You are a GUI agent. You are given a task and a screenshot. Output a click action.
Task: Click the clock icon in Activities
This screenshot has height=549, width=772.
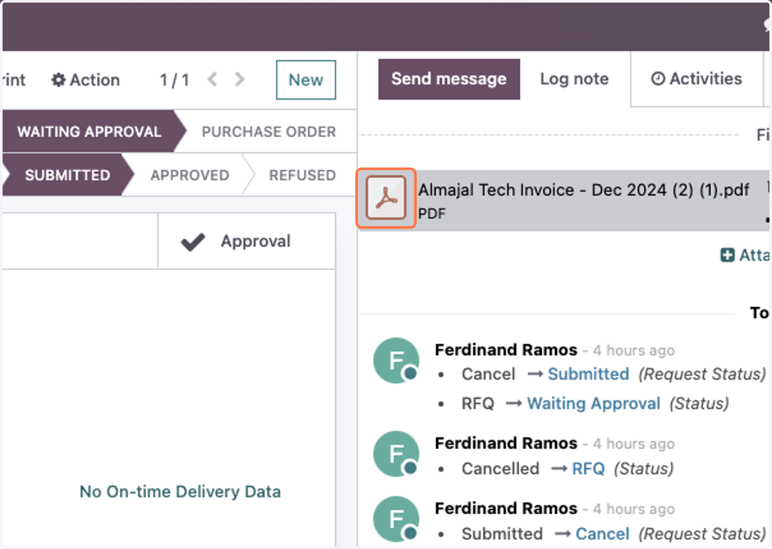click(x=657, y=79)
